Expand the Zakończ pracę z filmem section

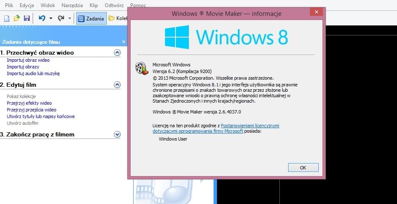(117, 134)
